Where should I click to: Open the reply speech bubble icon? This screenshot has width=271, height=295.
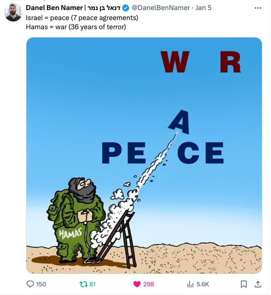click(30, 284)
